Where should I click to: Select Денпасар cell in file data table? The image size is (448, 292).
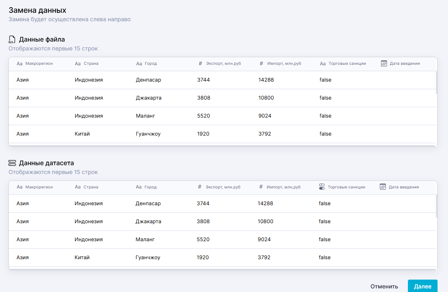coord(148,80)
